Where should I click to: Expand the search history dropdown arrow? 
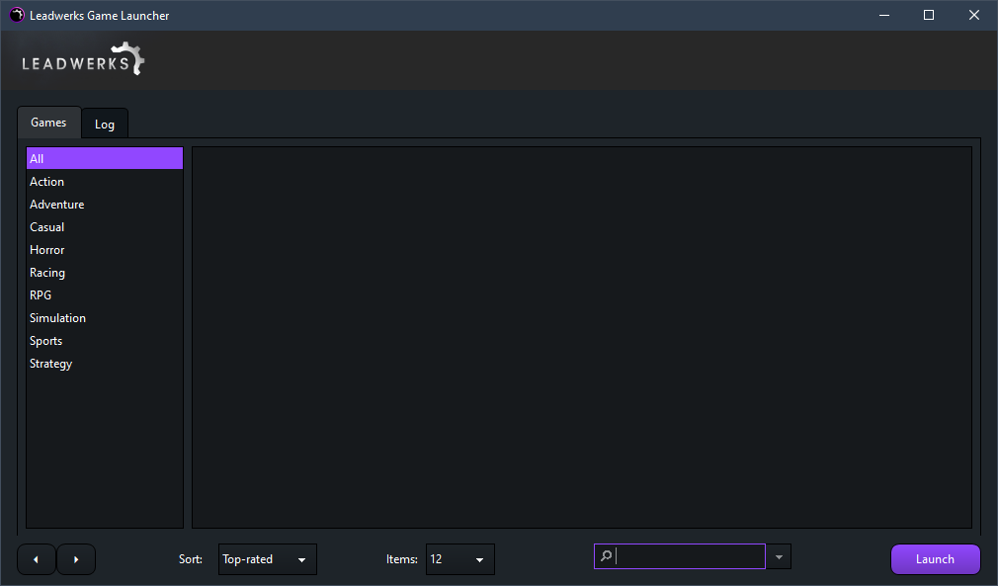click(x=779, y=557)
